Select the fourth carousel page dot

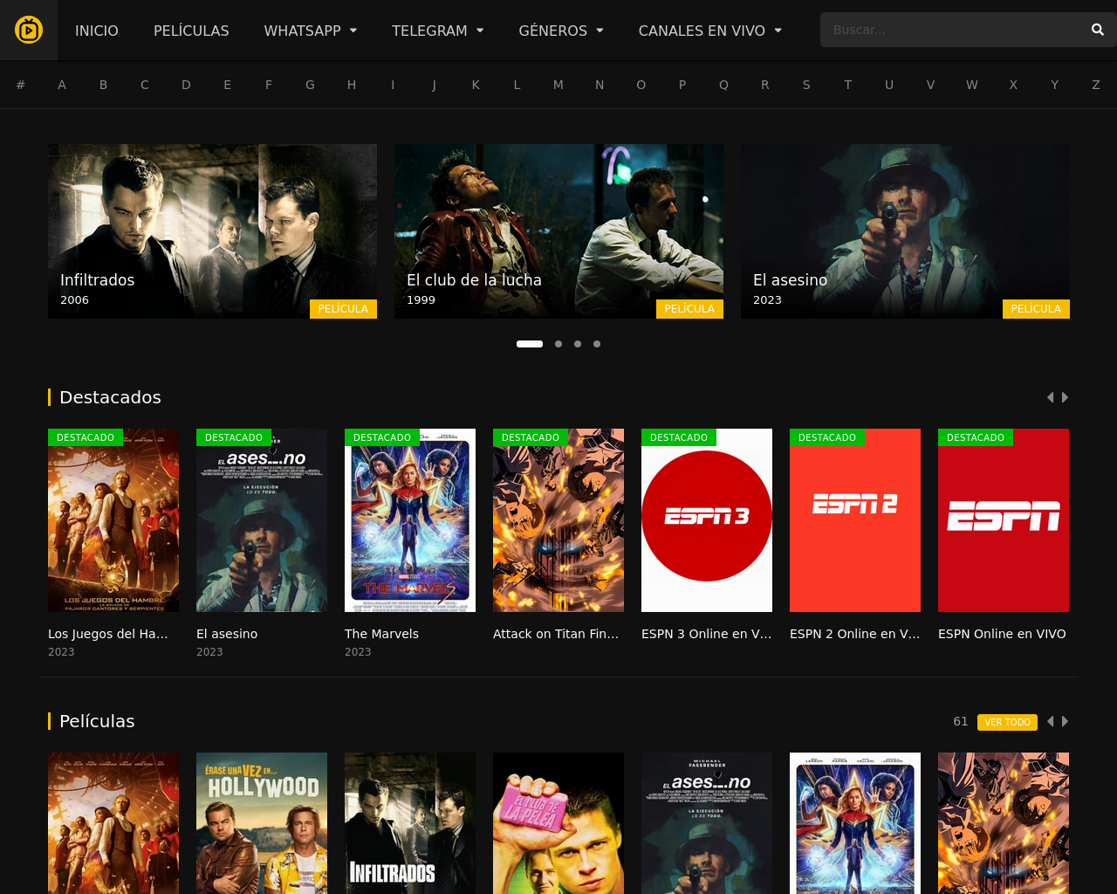(597, 344)
